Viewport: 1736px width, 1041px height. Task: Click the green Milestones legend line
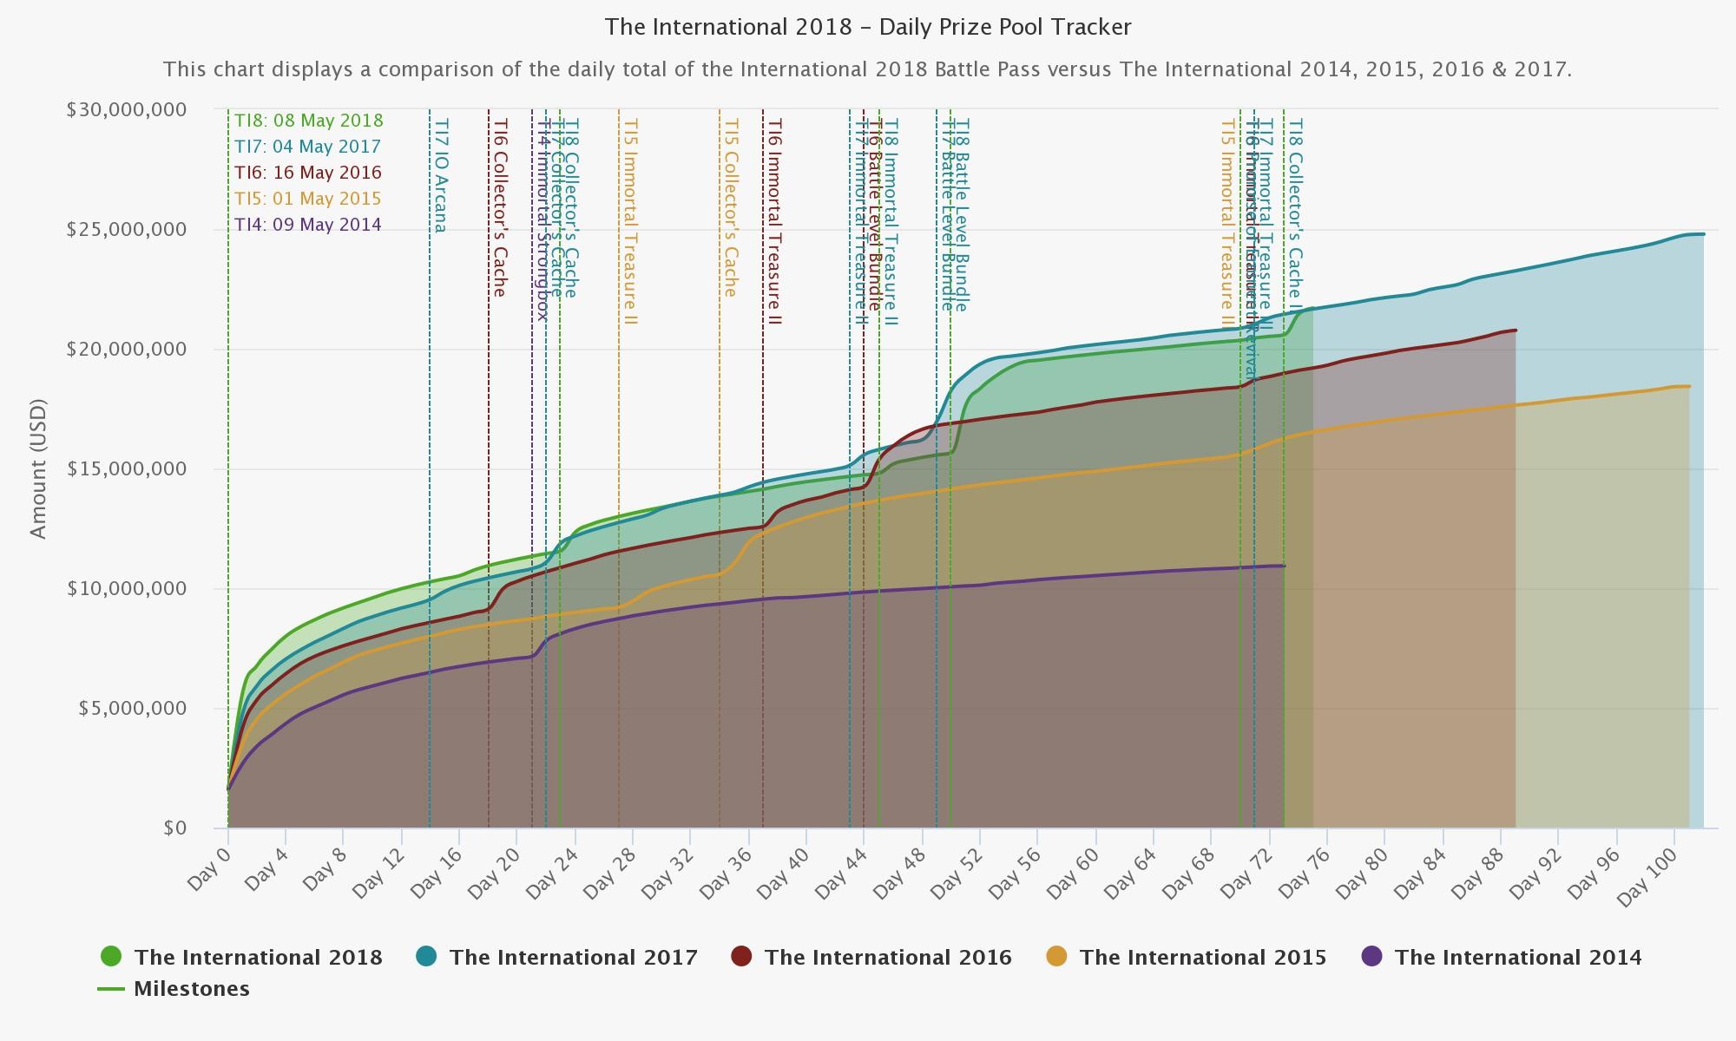(111, 989)
